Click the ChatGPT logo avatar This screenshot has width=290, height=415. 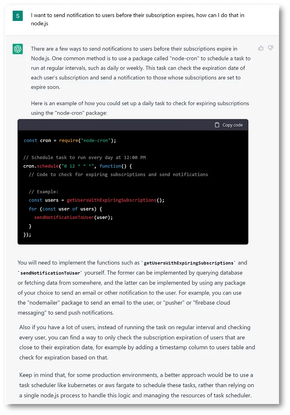pos(18,49)
